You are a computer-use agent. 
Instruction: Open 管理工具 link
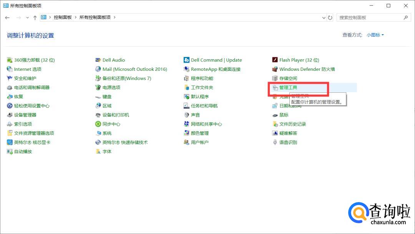click(288, 87)
